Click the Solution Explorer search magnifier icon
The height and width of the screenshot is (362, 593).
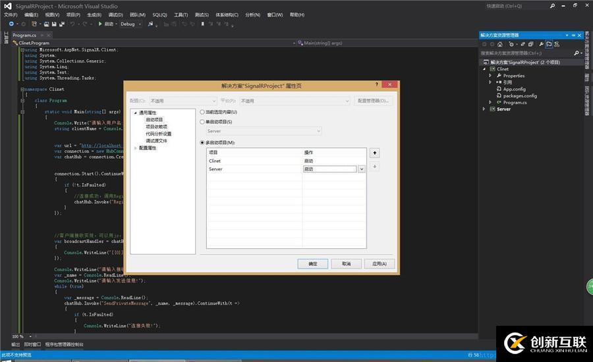pos(576,53)
